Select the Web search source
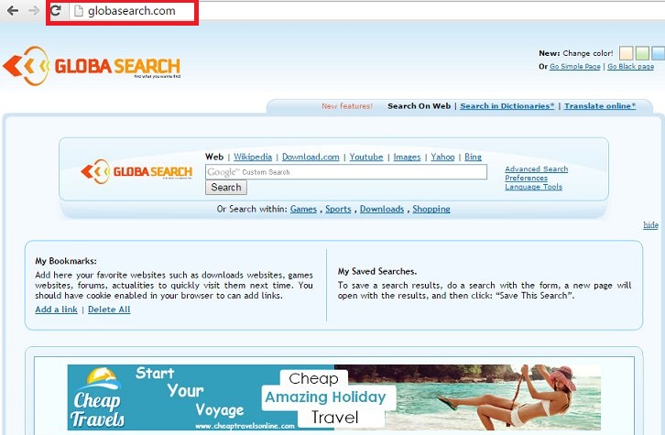 214,157
